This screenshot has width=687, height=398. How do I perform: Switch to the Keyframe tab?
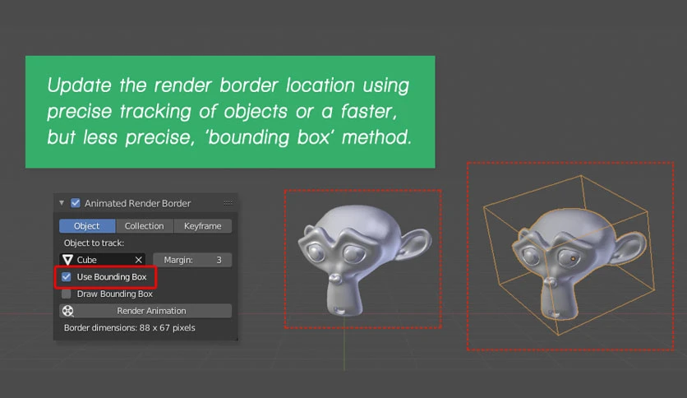pyautogui.click(x=202, y=226)
